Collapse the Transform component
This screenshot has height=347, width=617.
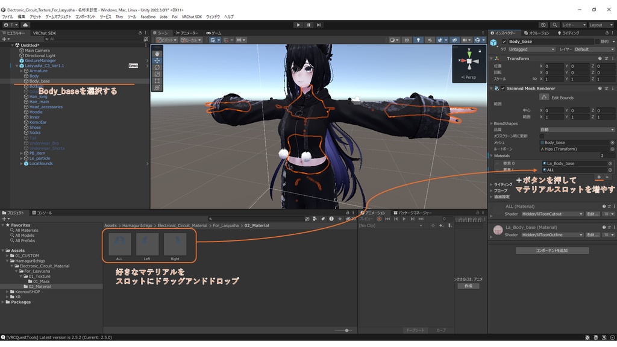[492, 58]
